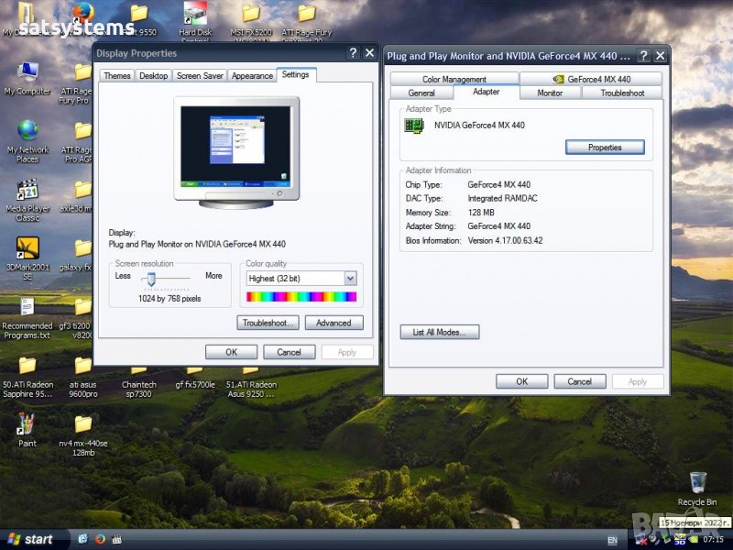Image resolution: width=733 pixels, height=550 pixels.
Task: Open the Paint desktop shortcut
Action: click(27, 424)
